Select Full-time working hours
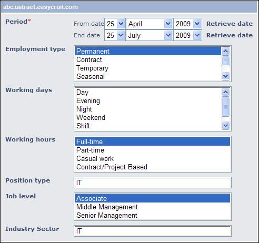The height and width of the screenshot is (243, 259). 153,141
